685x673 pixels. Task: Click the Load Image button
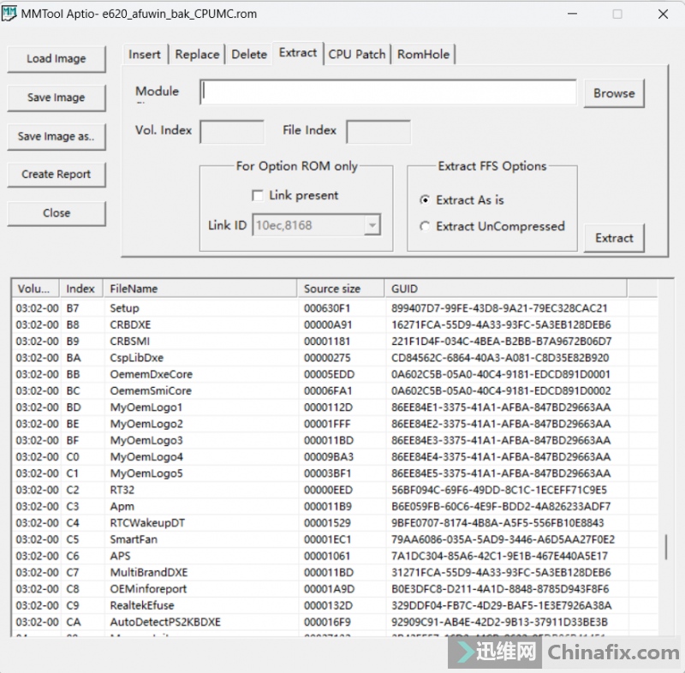click(x=57, y=58)
